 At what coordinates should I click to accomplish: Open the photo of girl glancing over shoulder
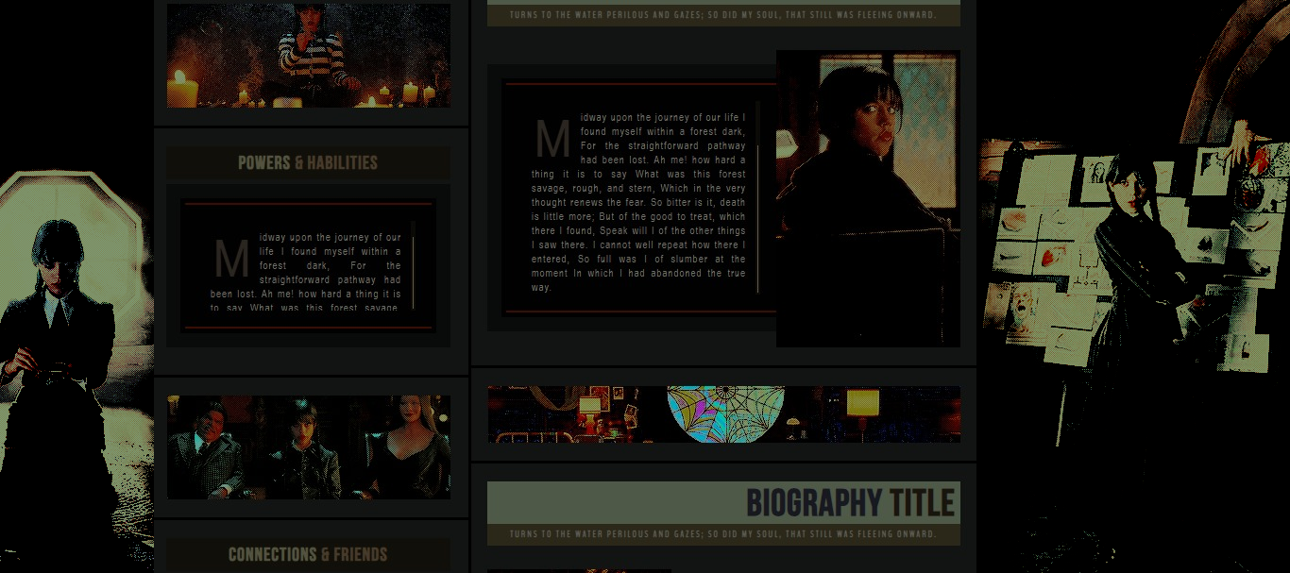click(x=868, y=198)
